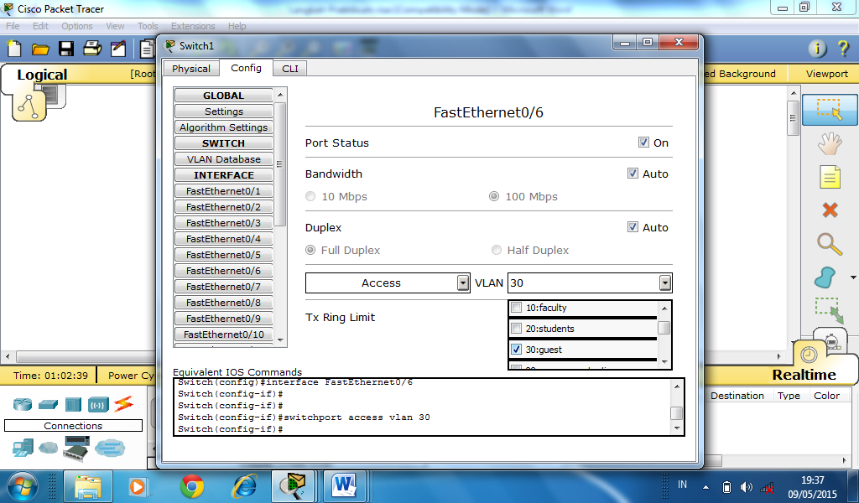859x503 pixels.
Task: Print using the printer icon
Action: [x=92, y=49]
